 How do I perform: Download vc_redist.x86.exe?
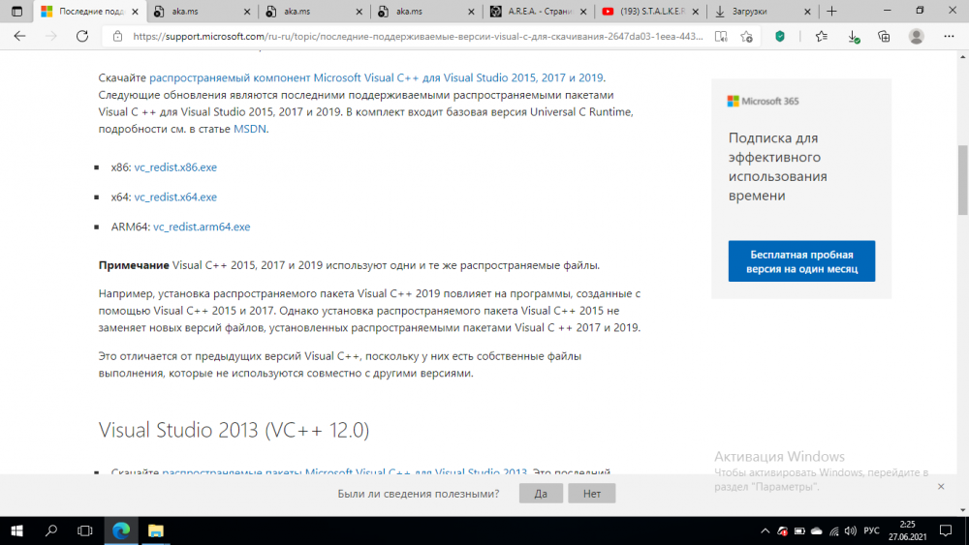[175, 167]
